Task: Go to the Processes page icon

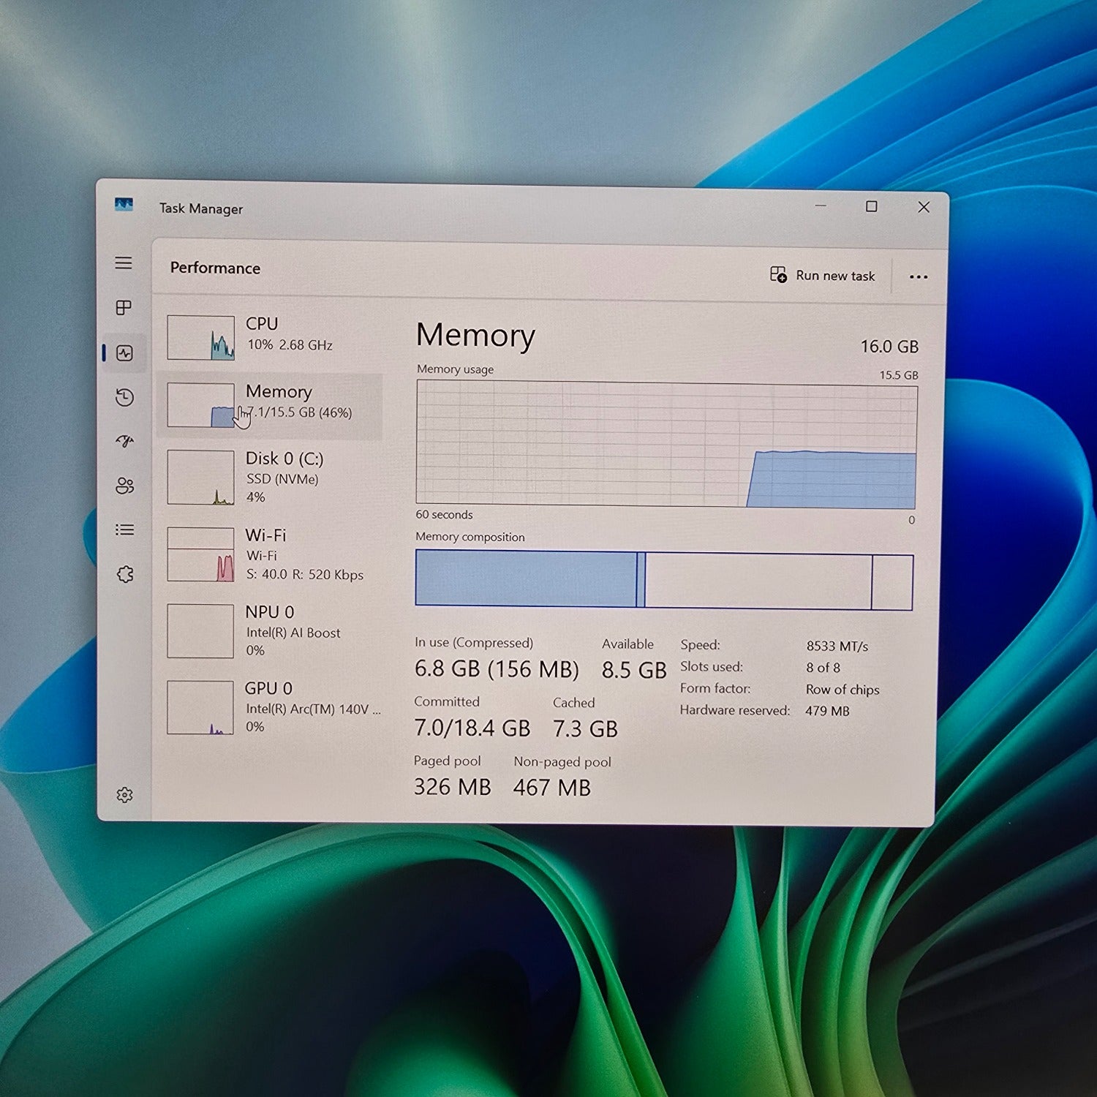Action: tap(124, 308)
